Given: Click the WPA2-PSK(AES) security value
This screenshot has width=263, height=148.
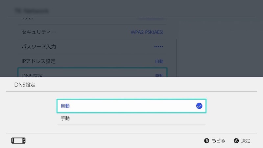Looking at the screenshot, I should [147, 32].
